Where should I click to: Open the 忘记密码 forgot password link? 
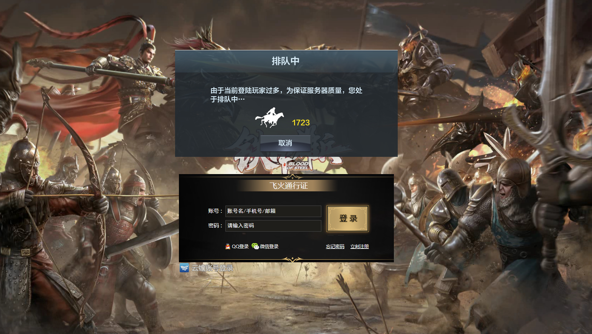tap(335, 247)
